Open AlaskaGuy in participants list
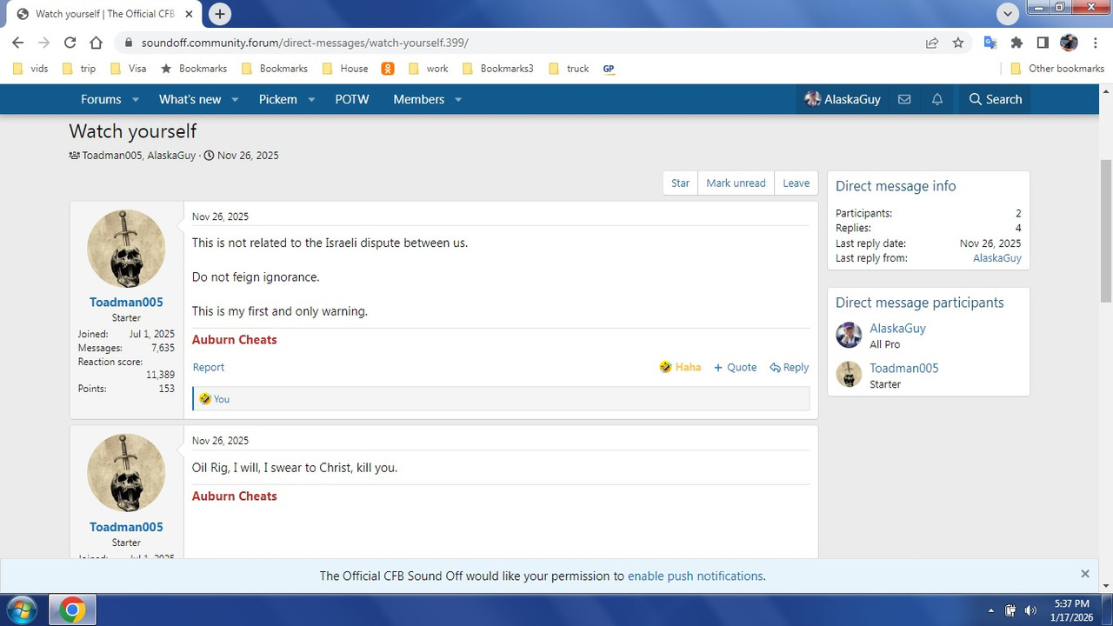Viewport: 1113px width, 626px height. pos(897,329)
